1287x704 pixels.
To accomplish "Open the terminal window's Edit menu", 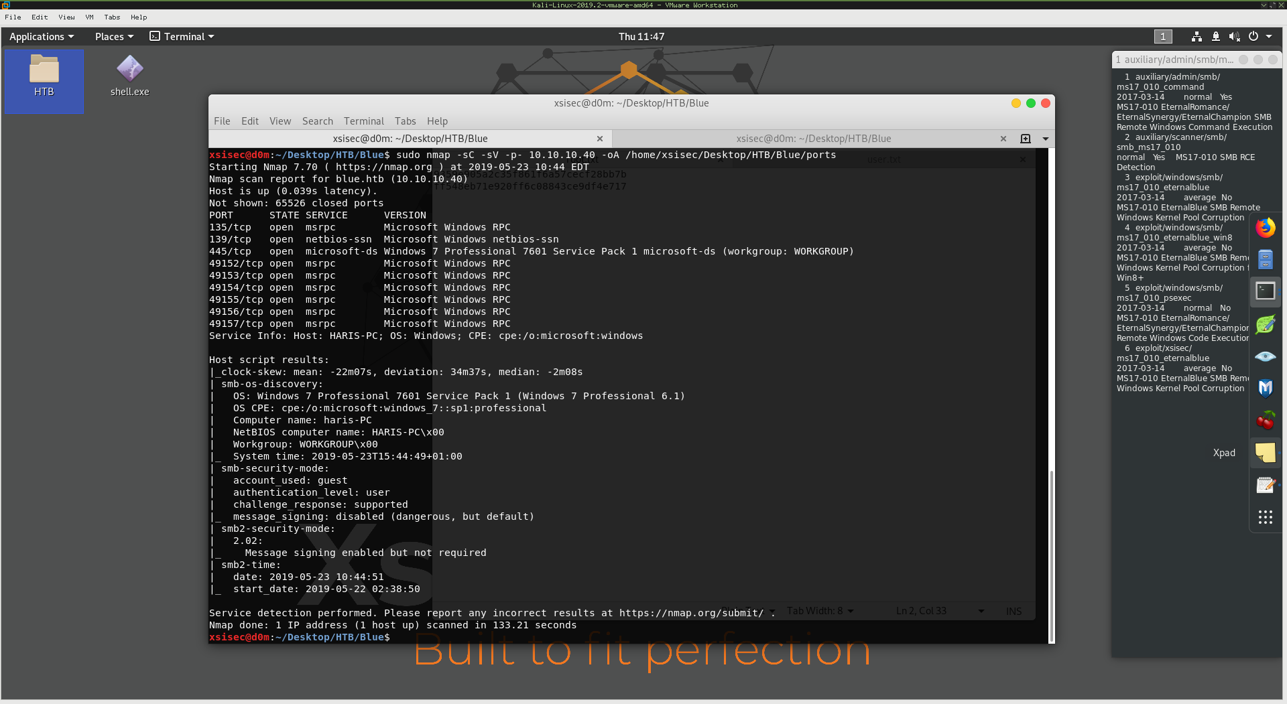I will point(250,121).
